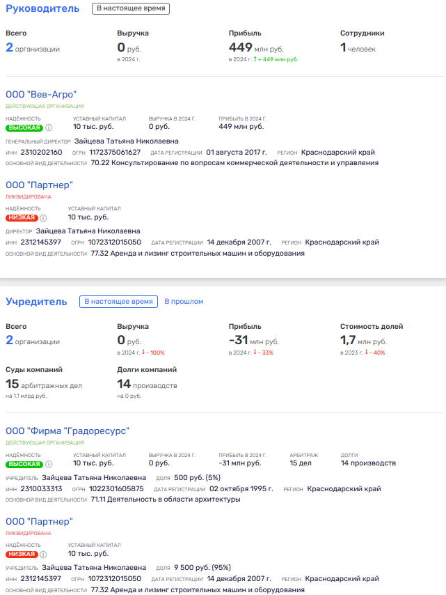Click НИЗКАЯ badge under Учредитель Партнер
Screen dimensions: 446x595
tap(22, 555)
